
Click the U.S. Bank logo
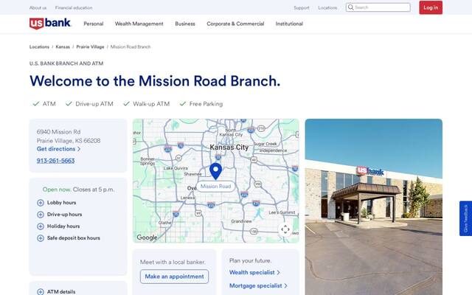50,24
